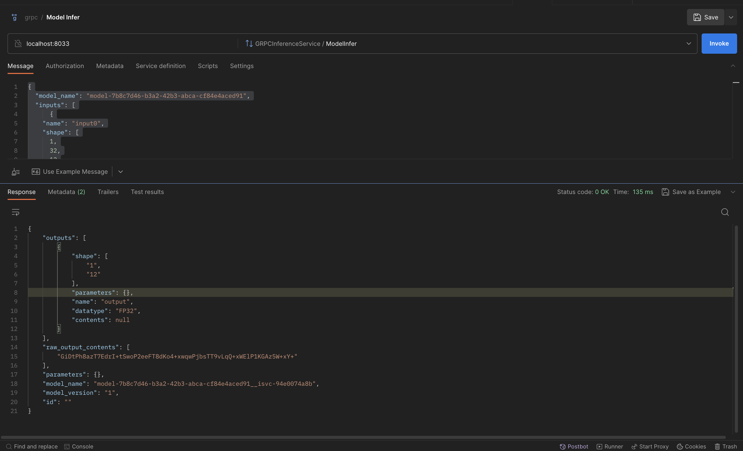The image size is (743, 451).
Task: Open the Console panel
Action: click(x=79, y=447)
